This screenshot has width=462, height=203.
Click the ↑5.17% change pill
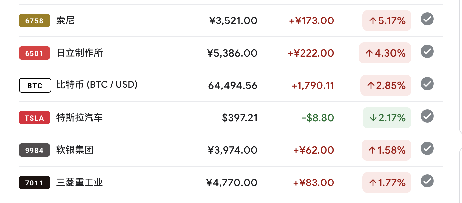click(x=387, y=20)
